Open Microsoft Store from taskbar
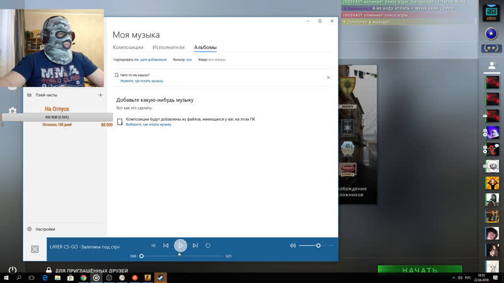 point(71,278)
